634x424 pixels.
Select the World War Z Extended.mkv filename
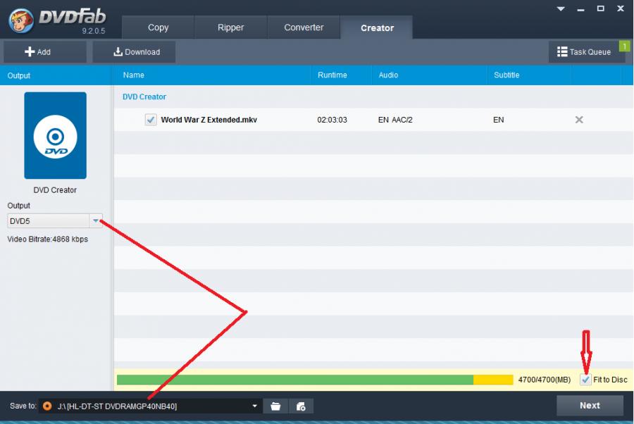pos(209,120)
